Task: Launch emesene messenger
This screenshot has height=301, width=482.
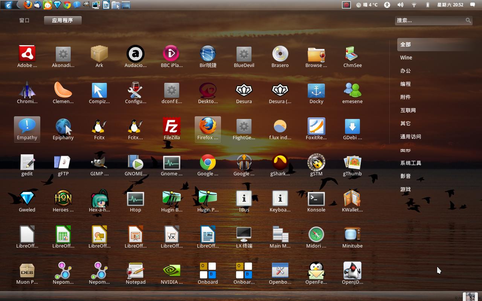Action: [352, 90]
